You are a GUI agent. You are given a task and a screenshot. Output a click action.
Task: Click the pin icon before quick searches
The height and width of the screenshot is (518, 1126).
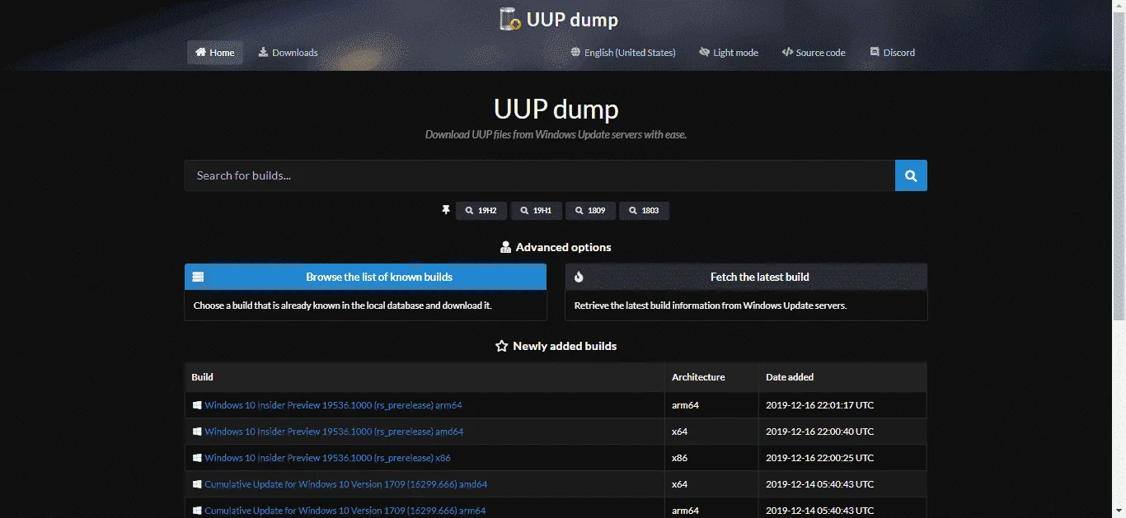[446, 211]
